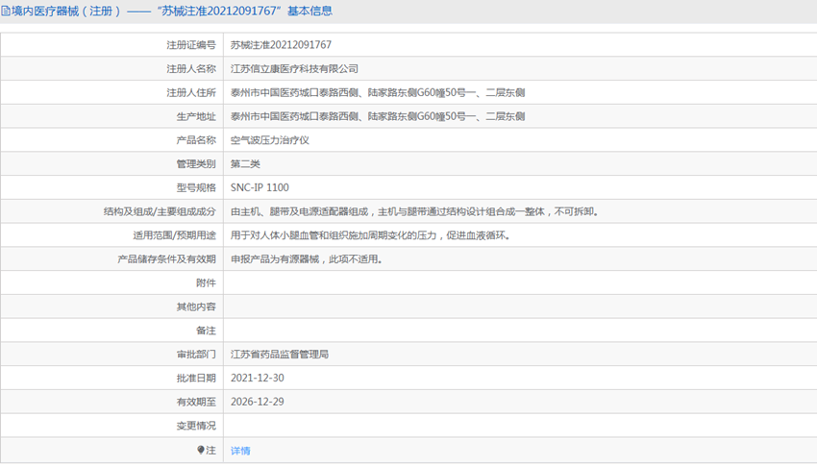Click the model value SNC-IP 1100

(260, 188)
